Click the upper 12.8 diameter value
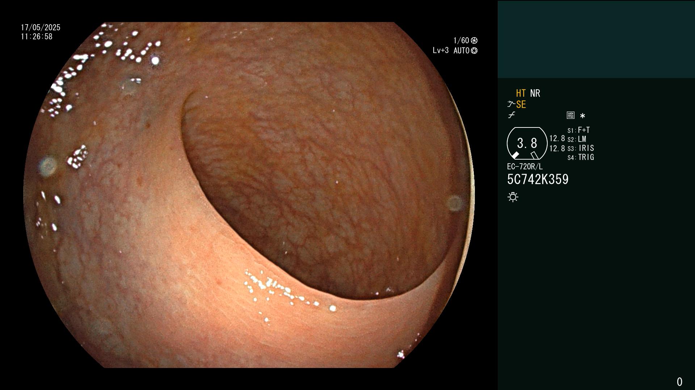Viewport: 695px width, 390px height. coord(557,139)
